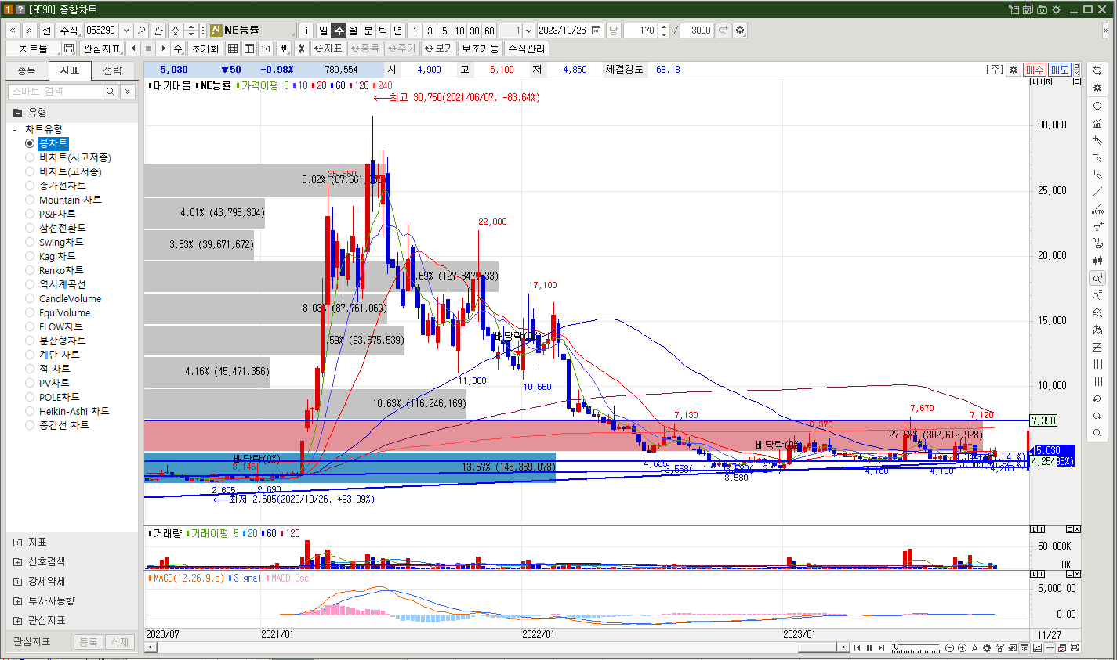Click the search magnifier beside the stock code
Viewport: 1117px width, 660px height.
(x=141, y=31)
